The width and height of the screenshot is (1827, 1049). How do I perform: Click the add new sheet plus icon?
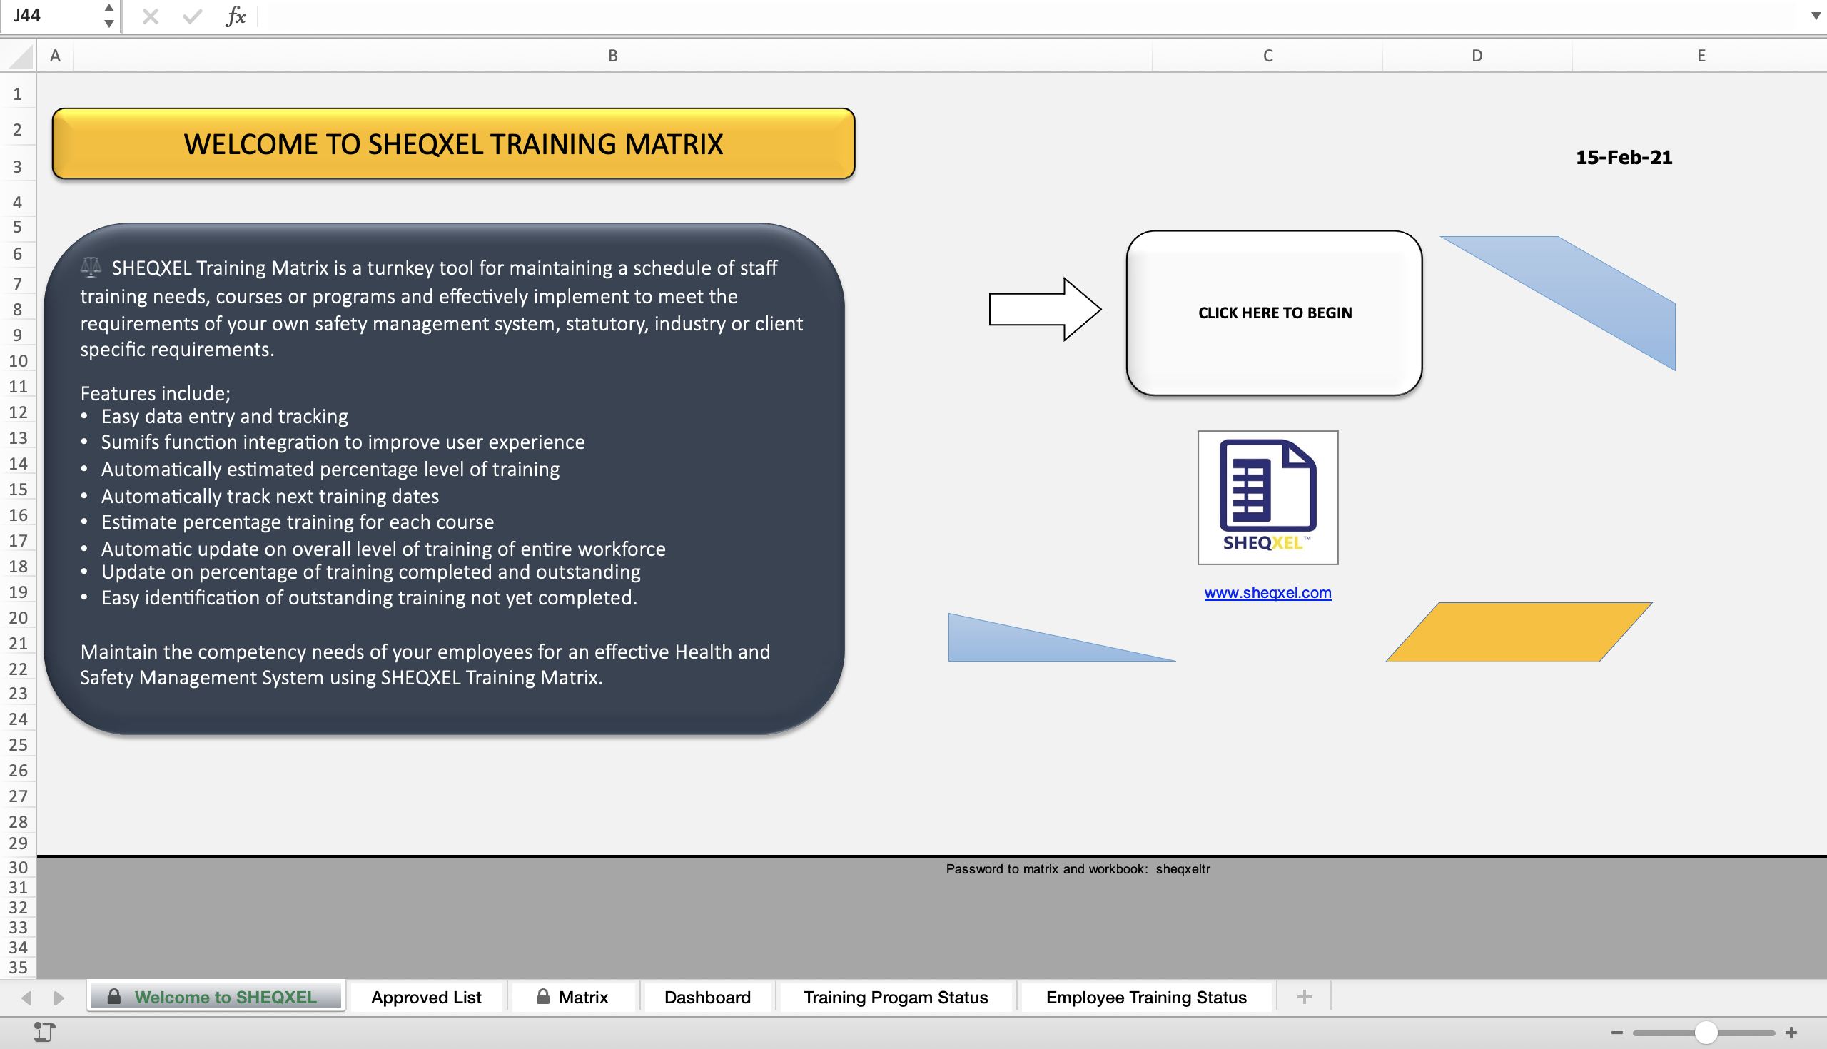pos(1304,997)
